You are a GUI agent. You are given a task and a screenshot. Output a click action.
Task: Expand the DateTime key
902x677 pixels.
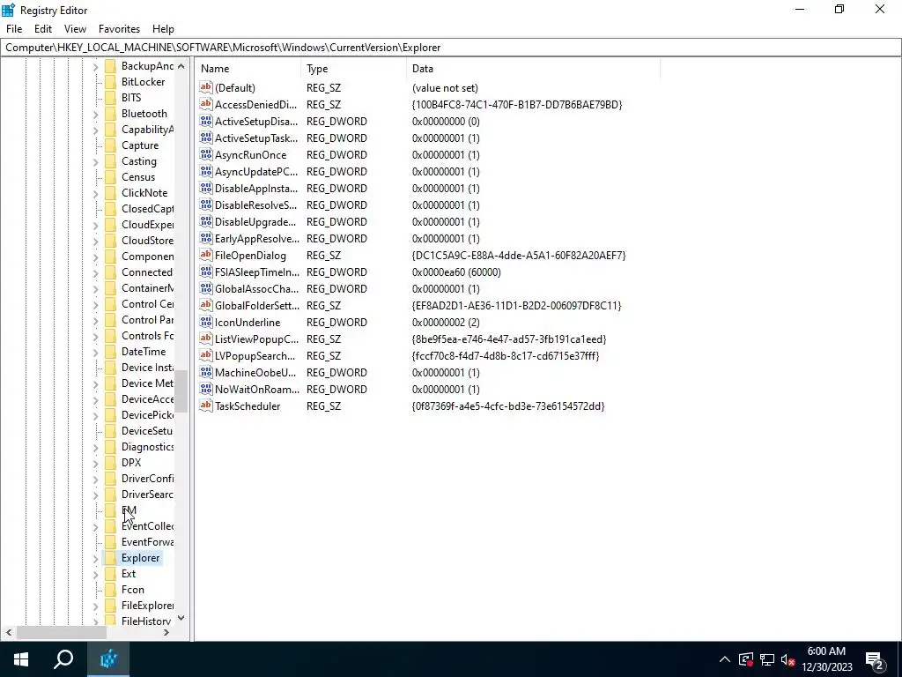coord(95,352)
